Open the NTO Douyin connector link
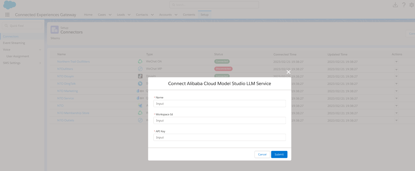The width and height of the screenshot is (415, 171). (66, 76)
